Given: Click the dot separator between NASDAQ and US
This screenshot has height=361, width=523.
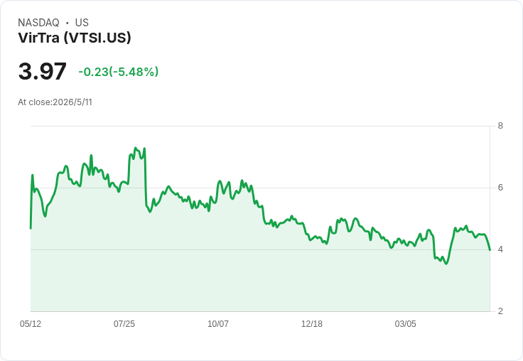Looking at the screenshot, I should tap(68, 23).
